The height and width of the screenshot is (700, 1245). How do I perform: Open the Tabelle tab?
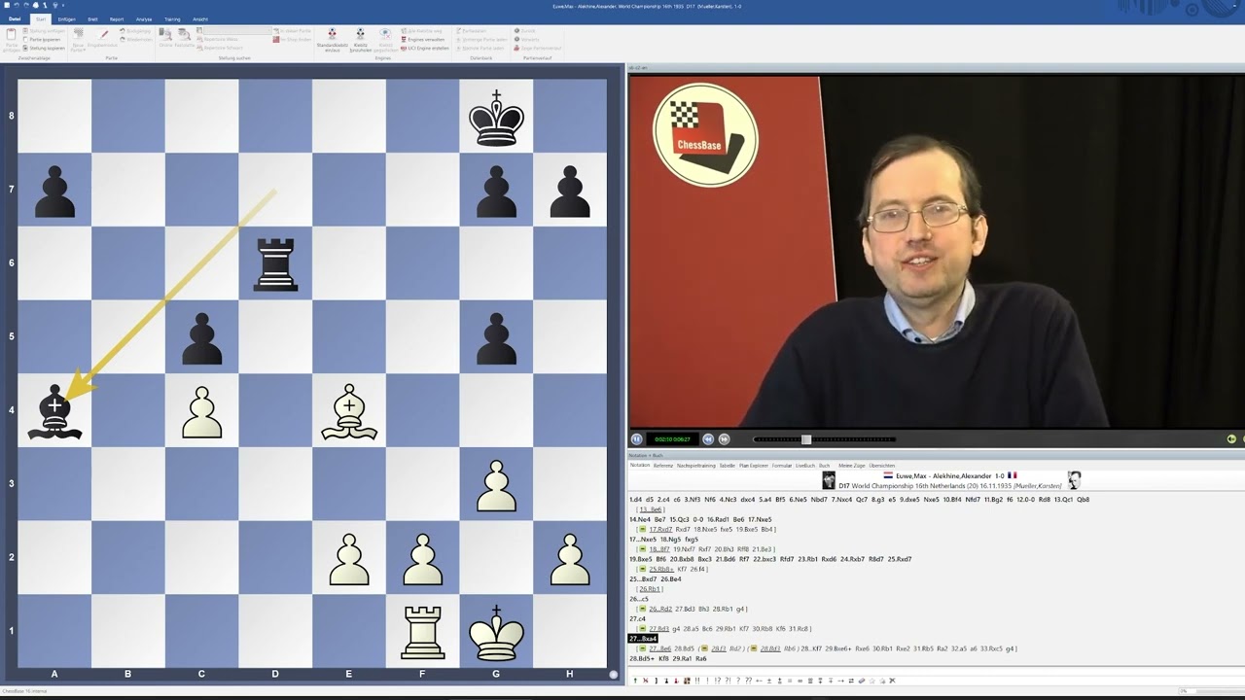(727, 466)
